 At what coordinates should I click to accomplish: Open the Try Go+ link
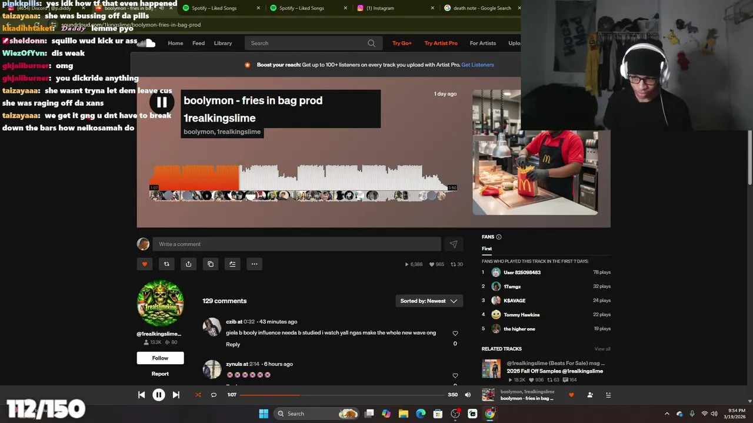pos(402,43)
